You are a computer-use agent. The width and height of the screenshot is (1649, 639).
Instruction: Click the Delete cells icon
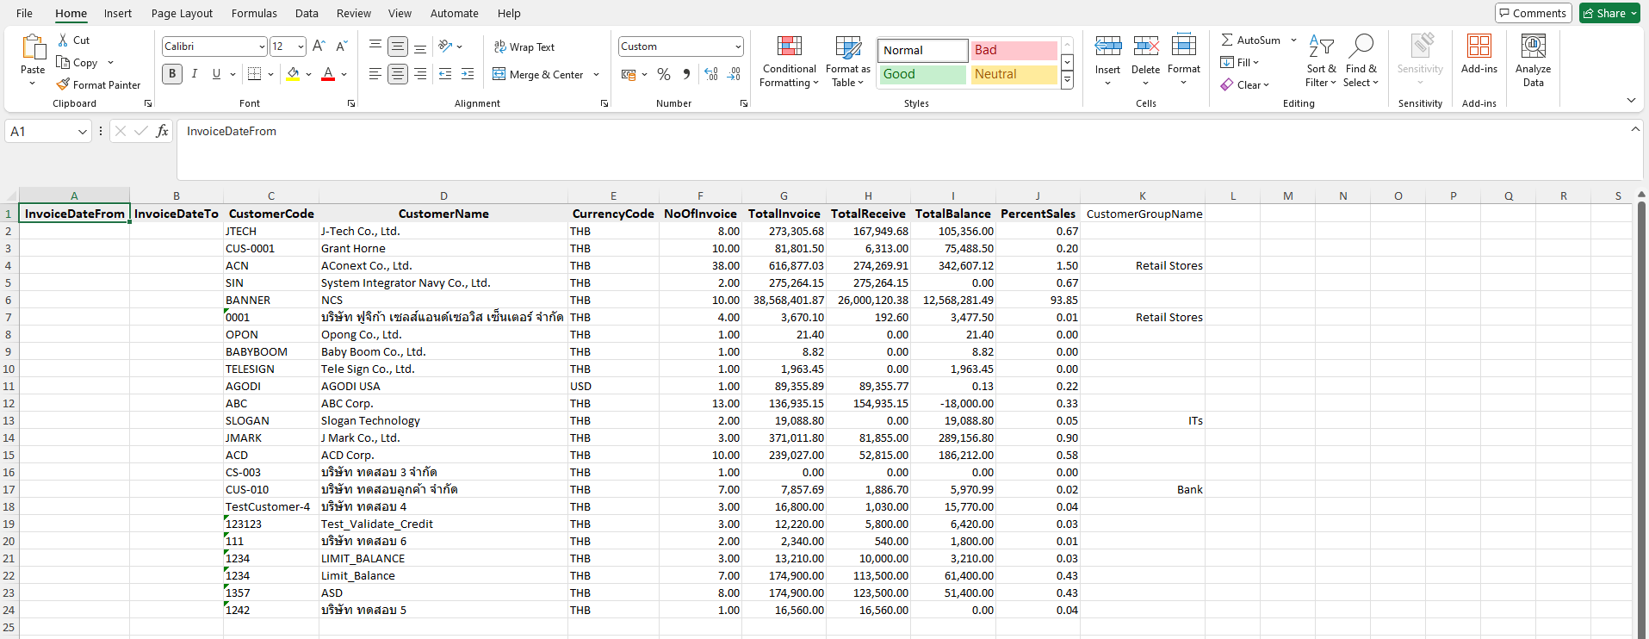[1145, 47]
